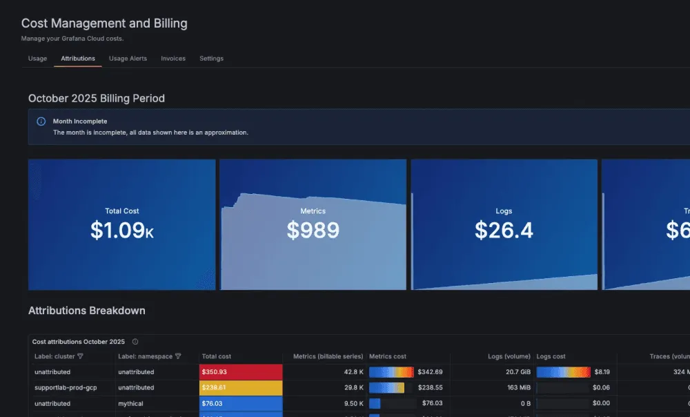Viewport: 690px width, 417px height.
Task: Open the cluster label filter funnel
Action: point(81,356)
